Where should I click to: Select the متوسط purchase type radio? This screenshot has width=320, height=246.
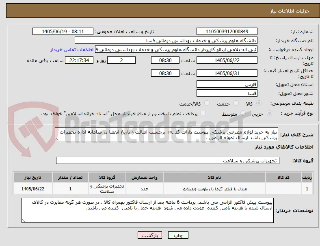[x=243, y=113]
